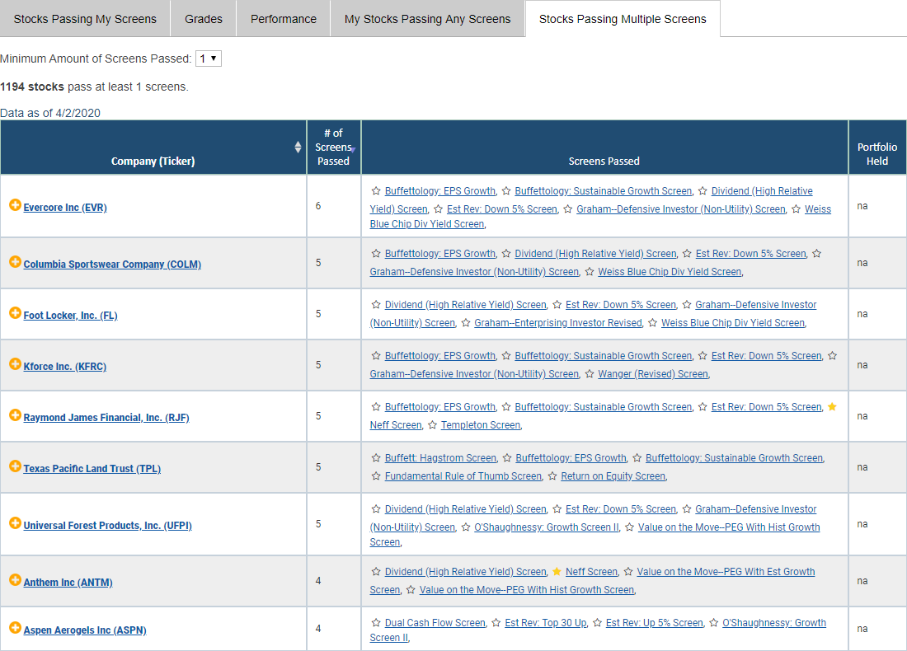Screen dimensions: 907x651
Task: Open the Performance tab
Action: (x=284, y=19)
